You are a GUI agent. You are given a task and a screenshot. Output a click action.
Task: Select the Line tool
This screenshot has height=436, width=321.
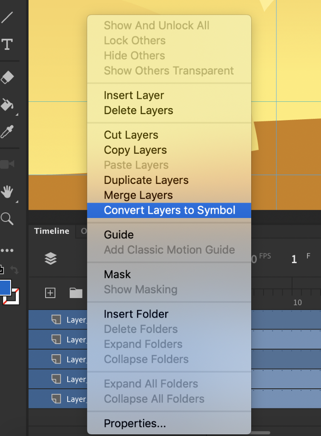tap(7, 17)
